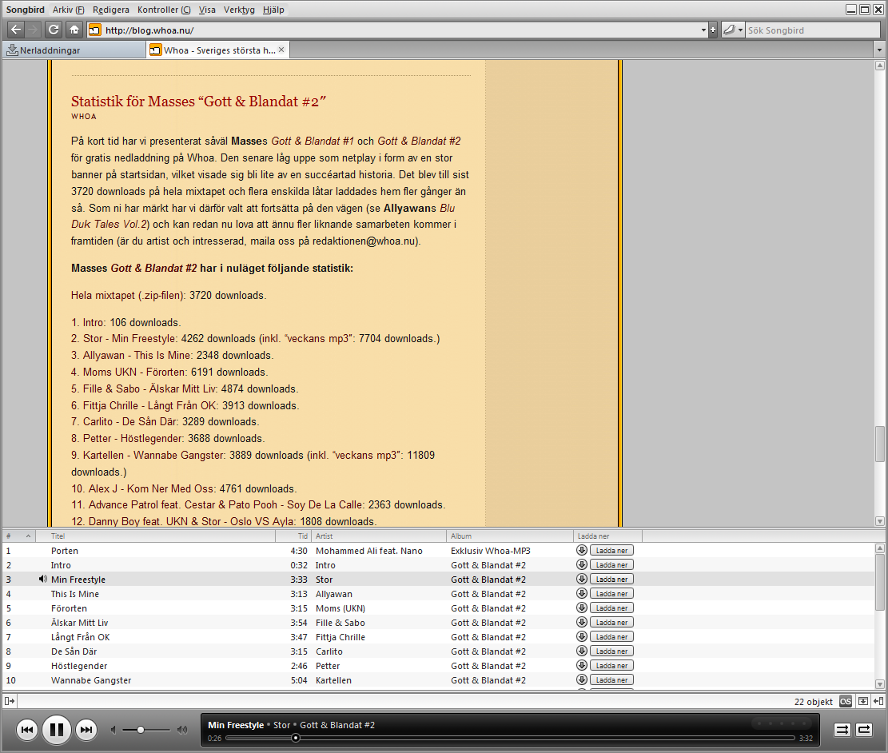Expand the tab list dropdown arrow
Screen dimensions: 888x753
click(879, 50)
